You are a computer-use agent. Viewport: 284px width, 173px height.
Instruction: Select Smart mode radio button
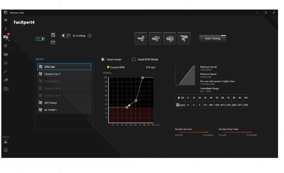pos(103,59)
